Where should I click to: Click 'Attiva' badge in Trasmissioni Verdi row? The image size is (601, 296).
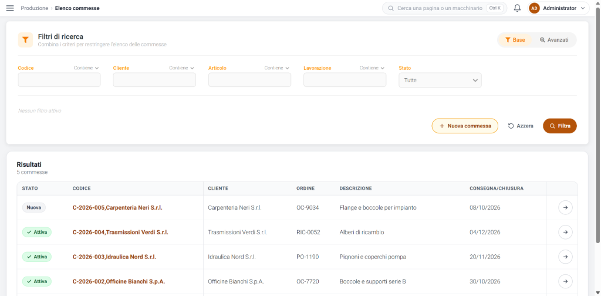(37, 232)
